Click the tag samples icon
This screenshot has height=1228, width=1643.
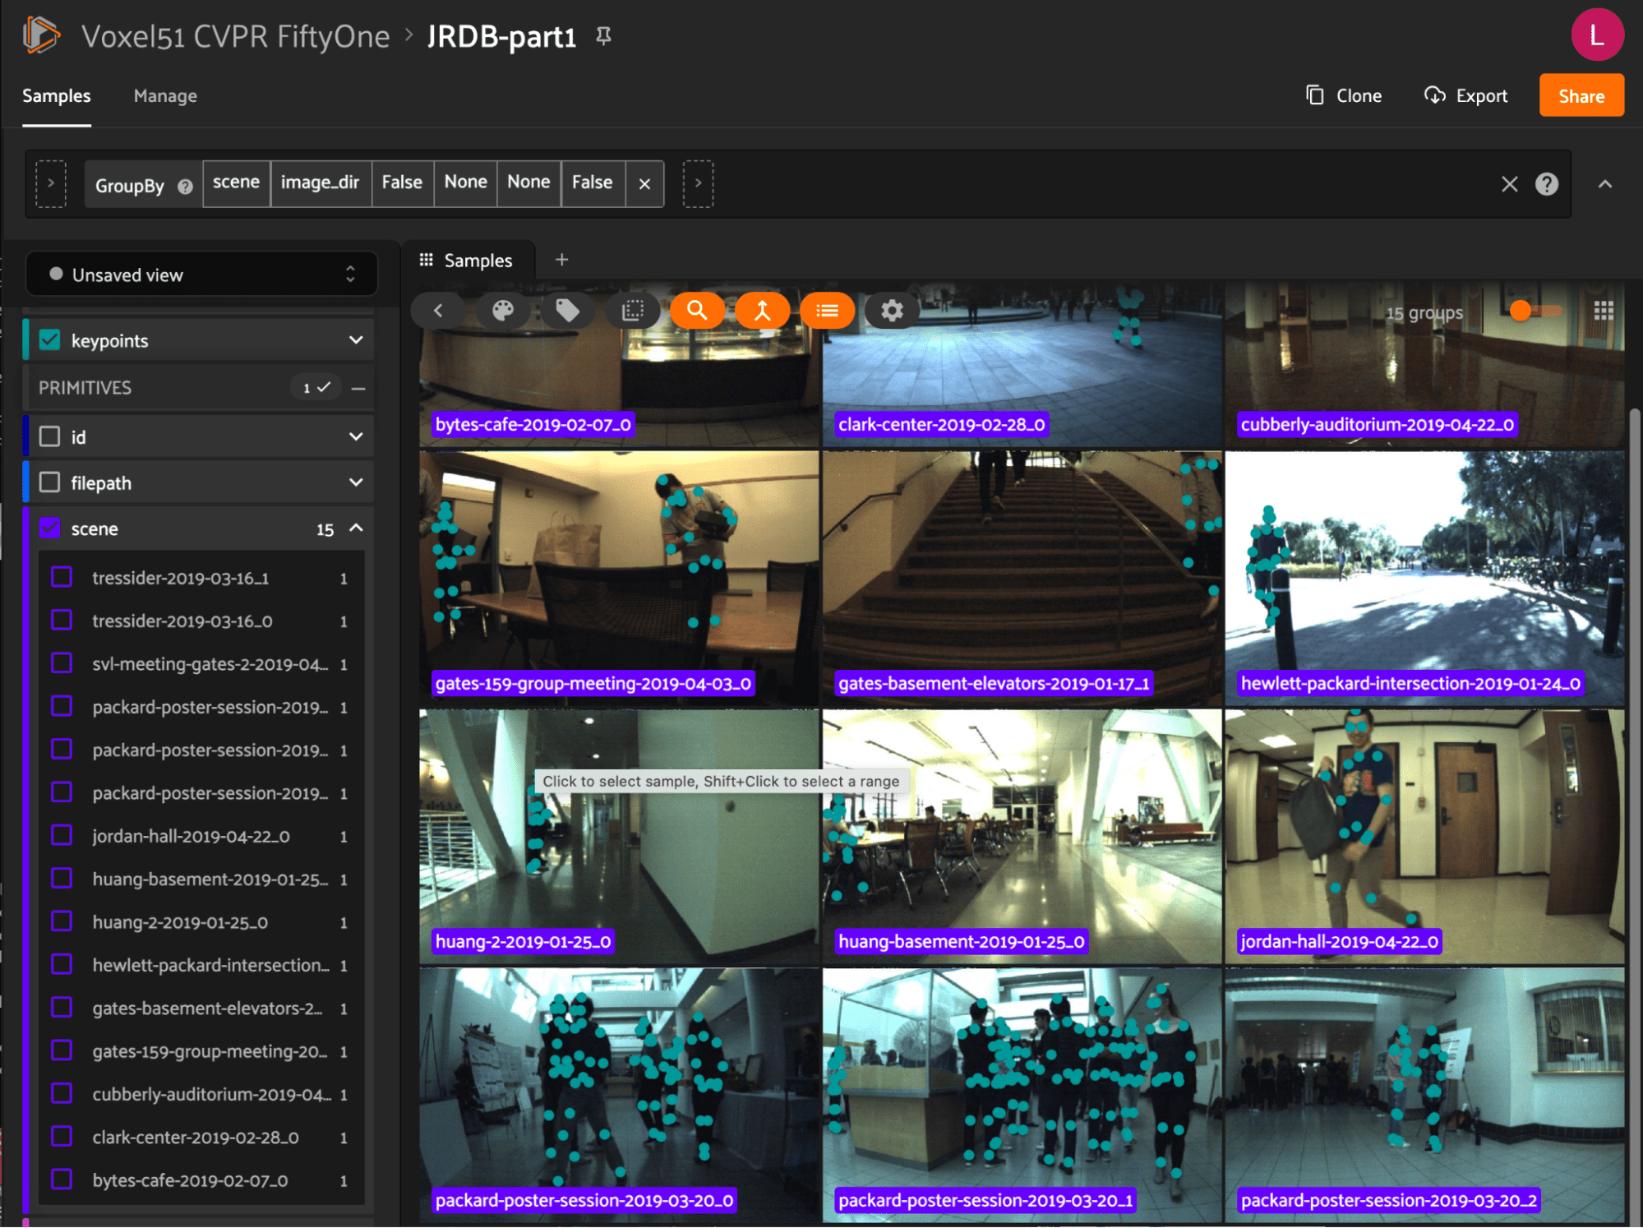(x=567, y=311)
